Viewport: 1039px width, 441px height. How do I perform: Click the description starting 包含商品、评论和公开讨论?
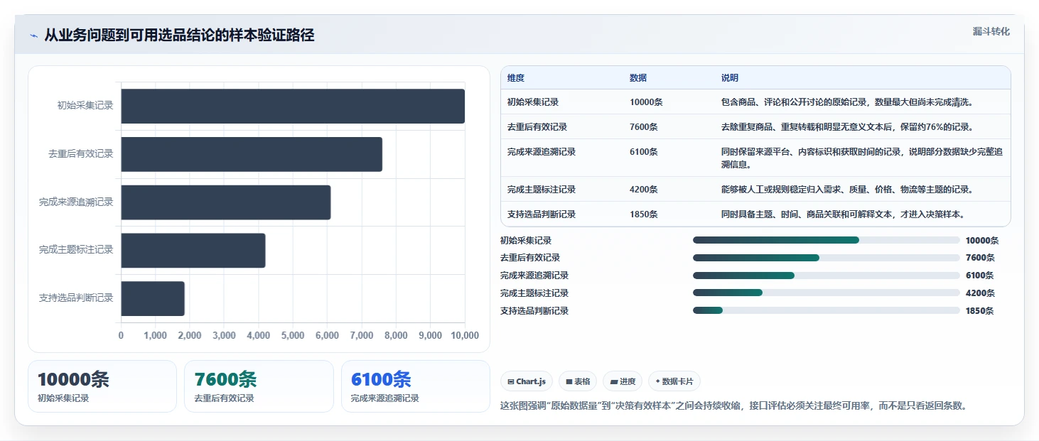click(x=846, y=102)
